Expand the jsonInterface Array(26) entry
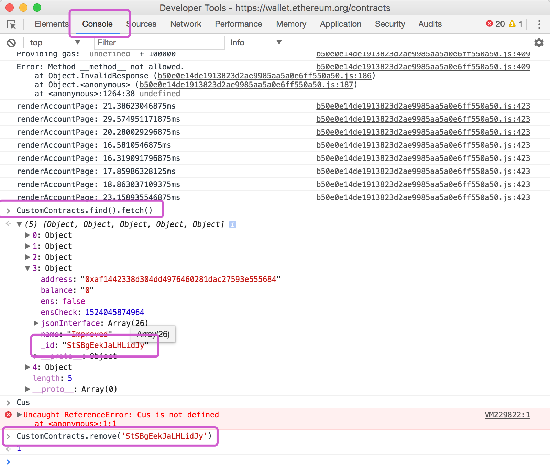The image size is (550, 471). (x=36, y=323)
